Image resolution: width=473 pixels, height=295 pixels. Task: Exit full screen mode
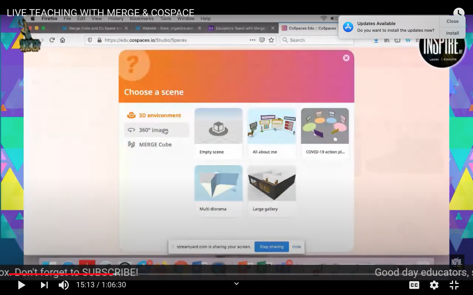pyautogui.click(x=454, y=285)
